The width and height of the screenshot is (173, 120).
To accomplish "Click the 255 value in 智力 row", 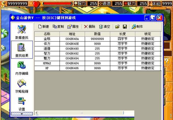I will click(97, 53).
